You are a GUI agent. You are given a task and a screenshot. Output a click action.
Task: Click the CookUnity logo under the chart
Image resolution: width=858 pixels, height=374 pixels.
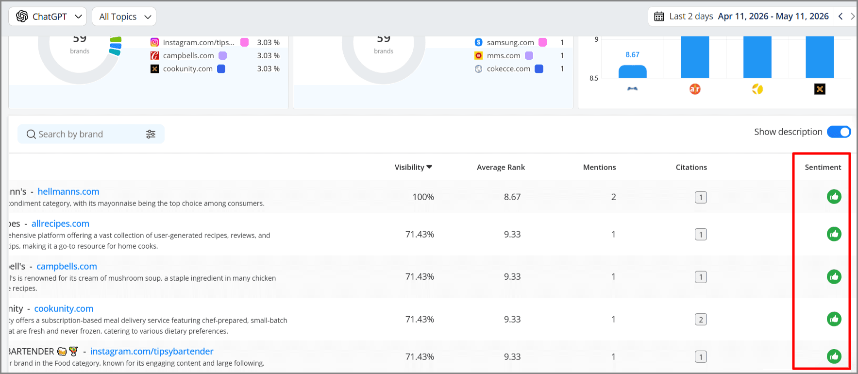pos(820,89)
